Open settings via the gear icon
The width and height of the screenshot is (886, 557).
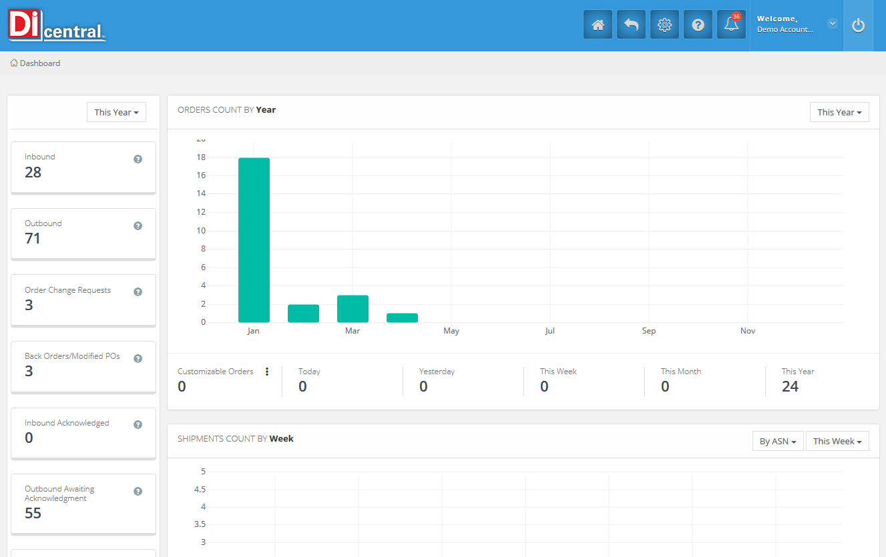click(x=664, y=25)
